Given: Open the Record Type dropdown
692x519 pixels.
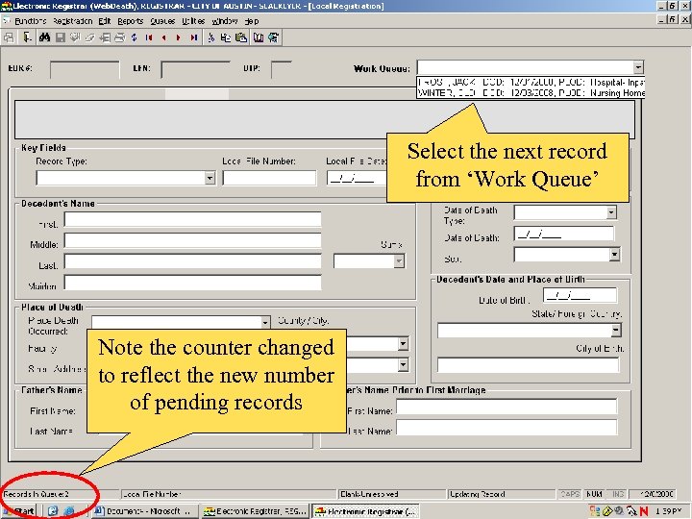Looking at the screenshot, I should (x=210, y=179).
